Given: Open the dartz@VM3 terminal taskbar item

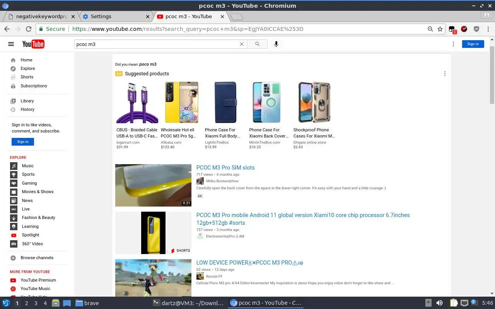Looking at the screenshot, I should 188,303.
